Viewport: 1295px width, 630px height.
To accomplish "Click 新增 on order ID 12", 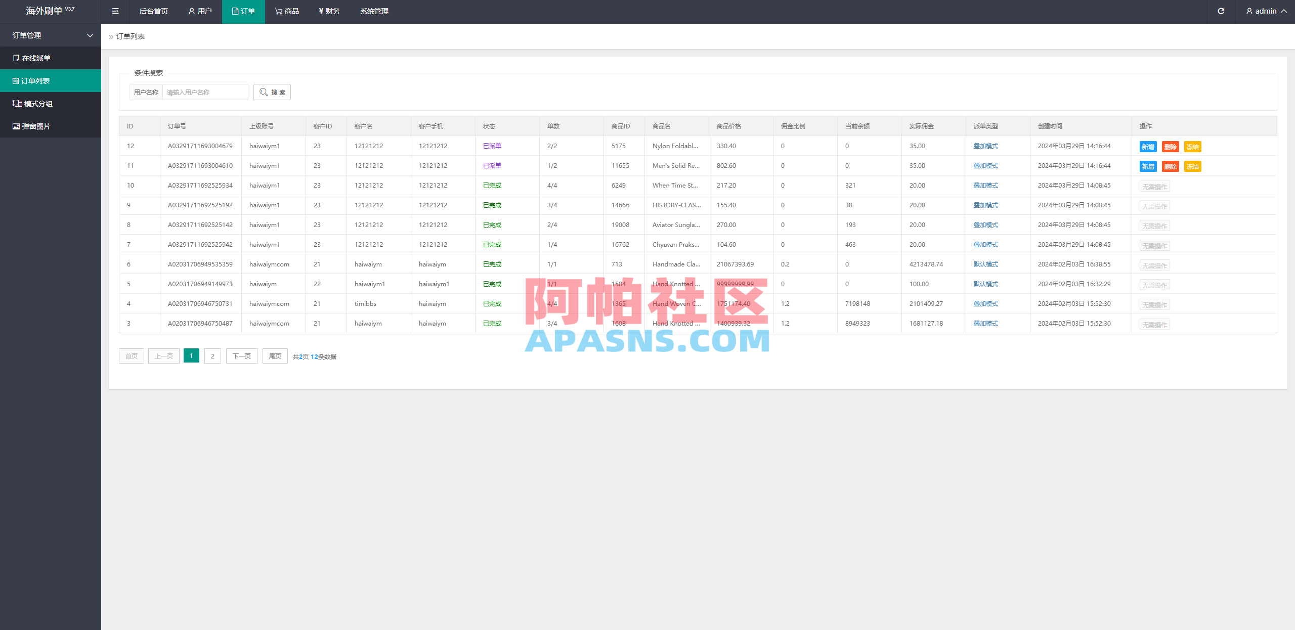I will (1148, 147).
